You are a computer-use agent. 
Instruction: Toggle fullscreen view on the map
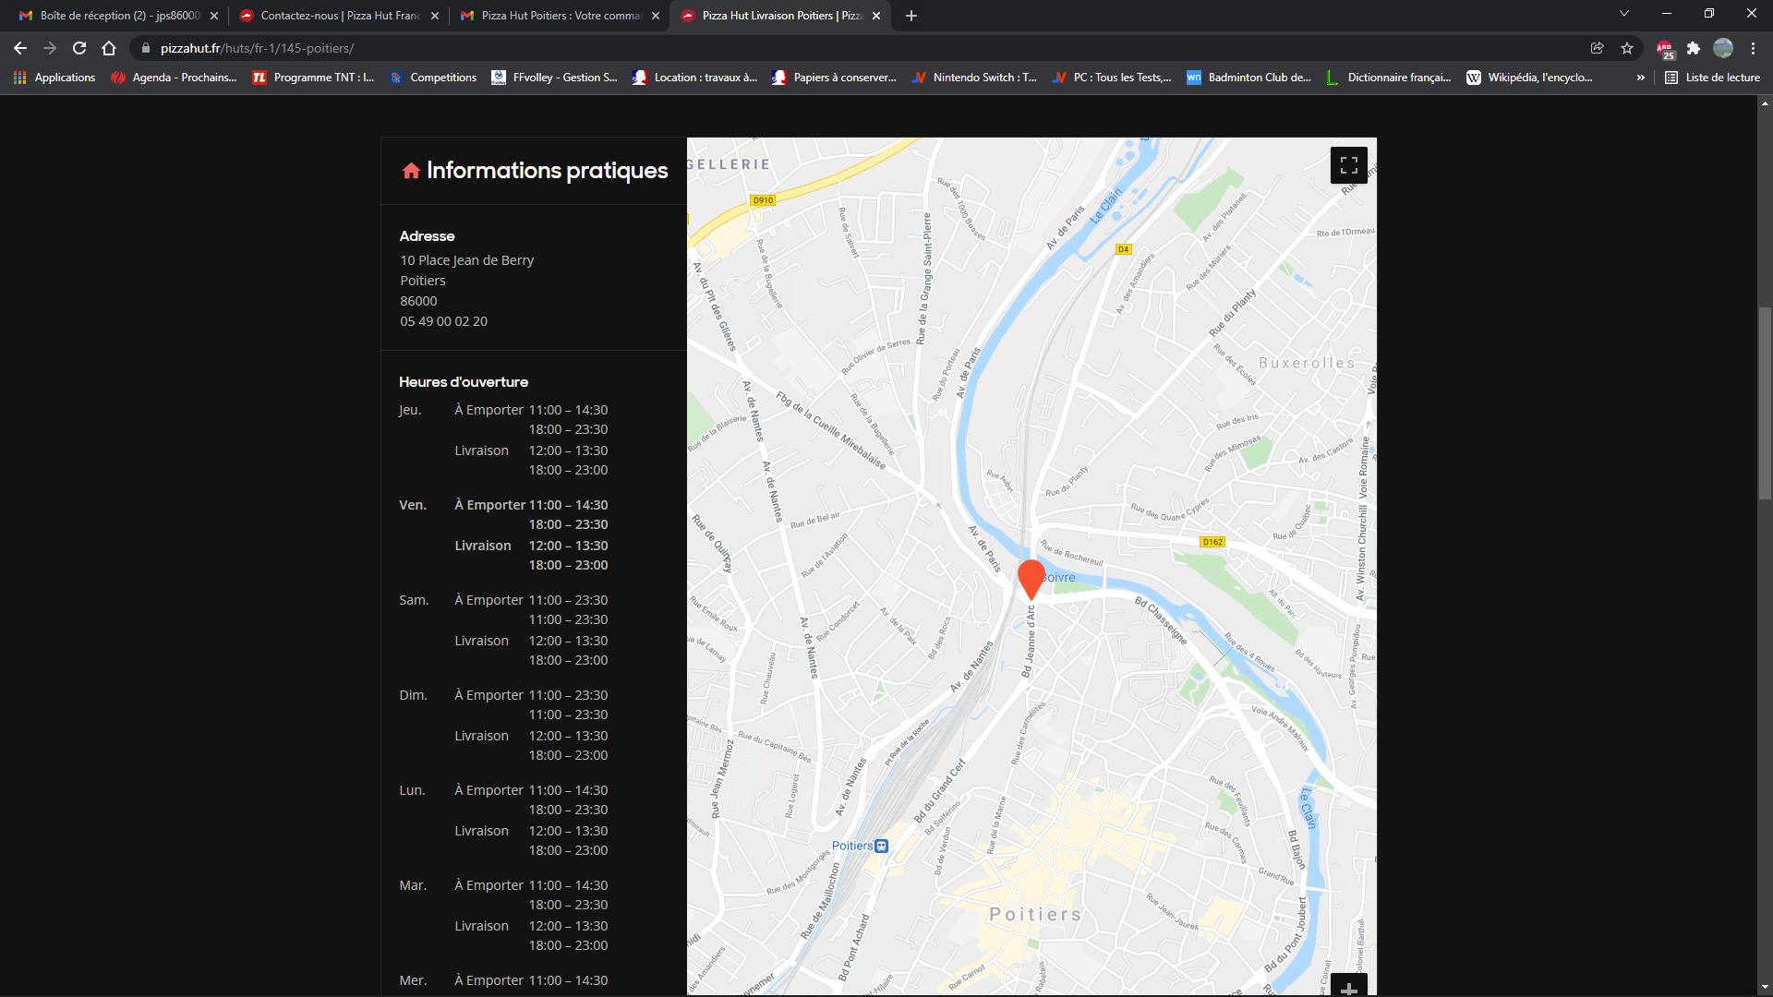[1348, 165]
